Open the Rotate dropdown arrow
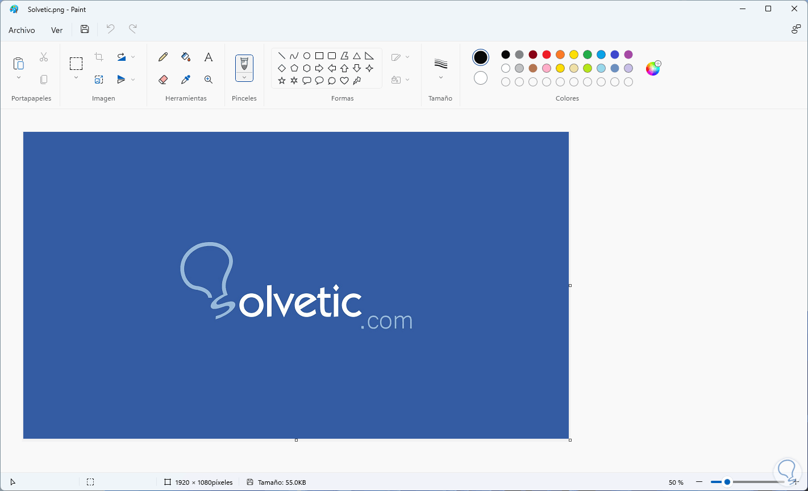 click(x=133, y=57)
